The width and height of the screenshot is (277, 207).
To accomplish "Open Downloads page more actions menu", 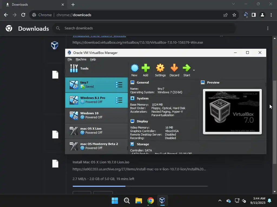I will coord(268,28).
